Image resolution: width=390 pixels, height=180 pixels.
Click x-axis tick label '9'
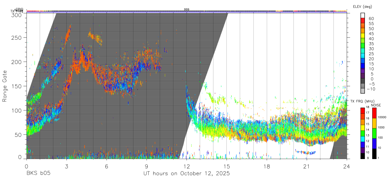point(147,166)
